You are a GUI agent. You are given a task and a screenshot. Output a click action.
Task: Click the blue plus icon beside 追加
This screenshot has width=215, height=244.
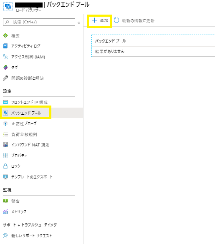tap(95, 20)
